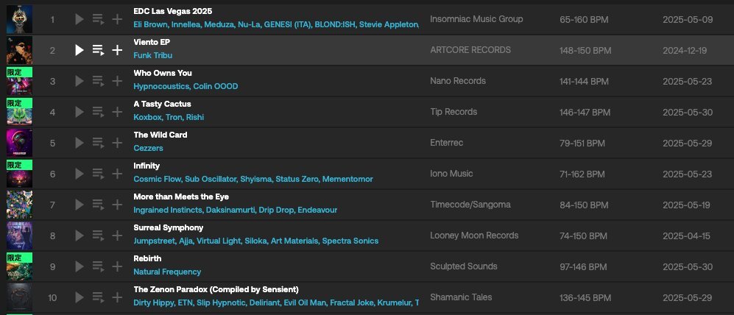
Task: Play Surreal Symphony release
Action: tap(79, 236)
